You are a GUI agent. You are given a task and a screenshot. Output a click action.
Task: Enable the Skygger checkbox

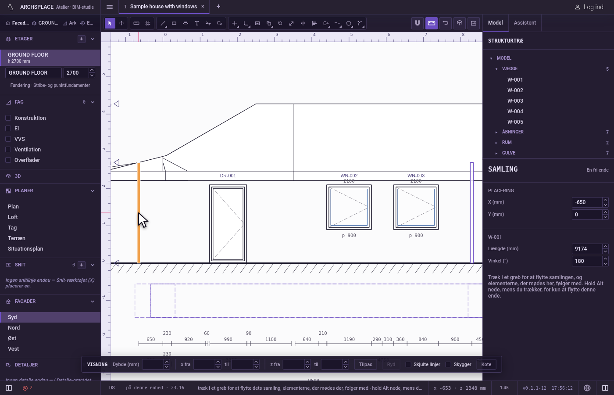click(x=448, y=365)
